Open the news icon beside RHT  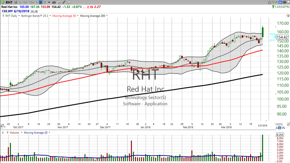pyautogui.click(x=15, y=2)
